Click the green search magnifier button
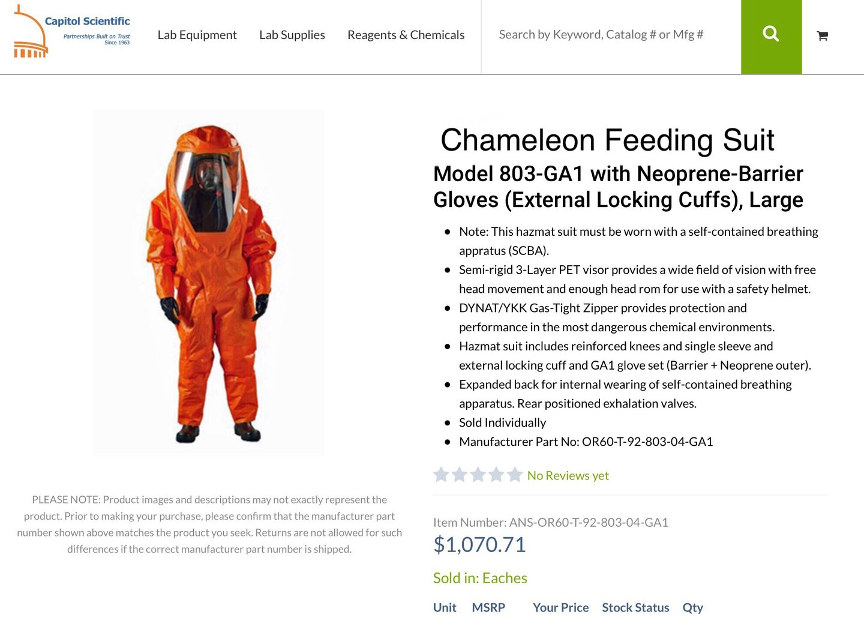Image resolution: width=864 pixels, height=627 pixels. [x=771, y=36]
